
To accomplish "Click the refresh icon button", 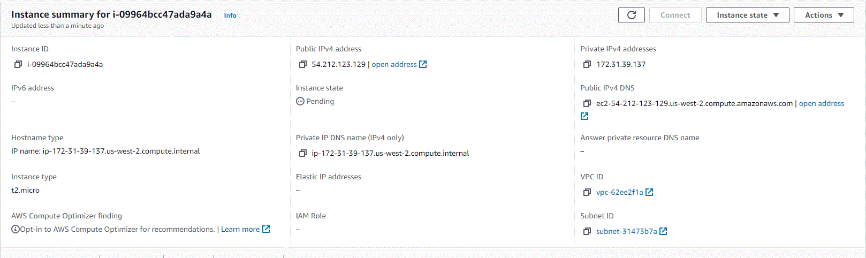I will [632, 15].
